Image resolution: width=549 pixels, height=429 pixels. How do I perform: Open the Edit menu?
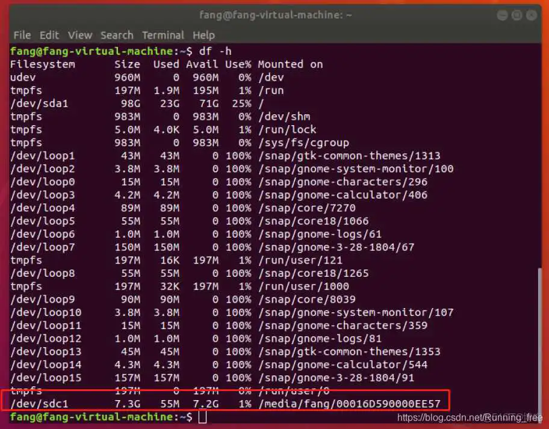click(x=49, y=35)
